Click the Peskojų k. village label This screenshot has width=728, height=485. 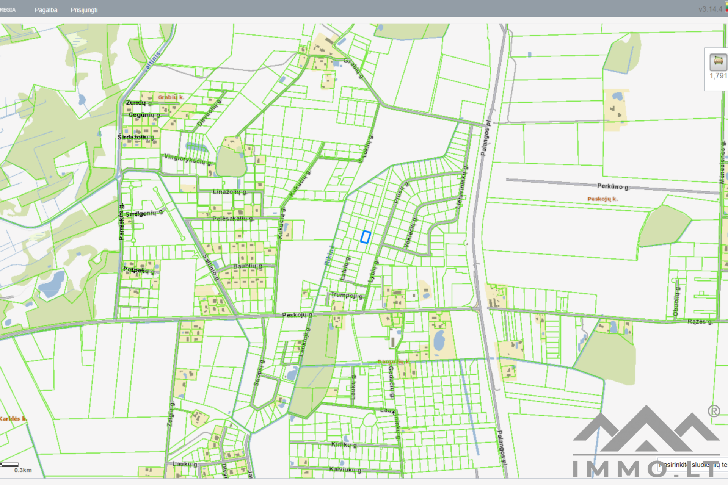coord(602,199)
